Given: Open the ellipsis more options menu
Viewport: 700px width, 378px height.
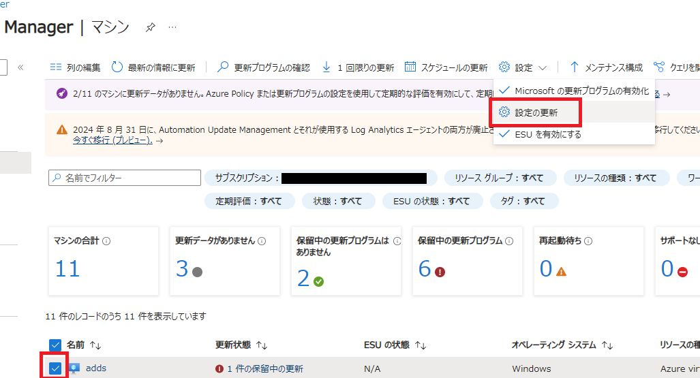Looking at the screenshot, I should coord(172,28).
